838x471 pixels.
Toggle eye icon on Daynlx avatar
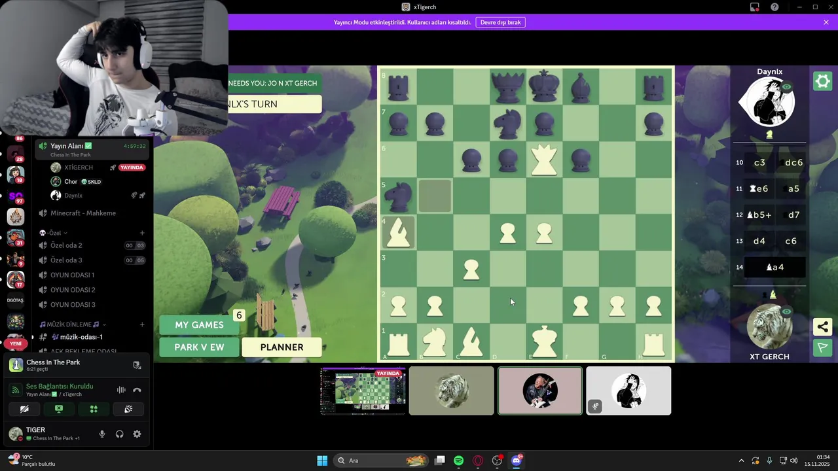786,87
